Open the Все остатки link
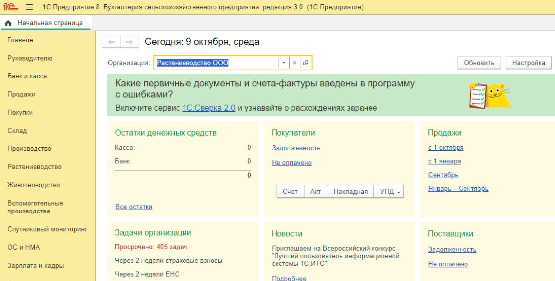Screen dimensions: 555x281 [x=134, y=207]
